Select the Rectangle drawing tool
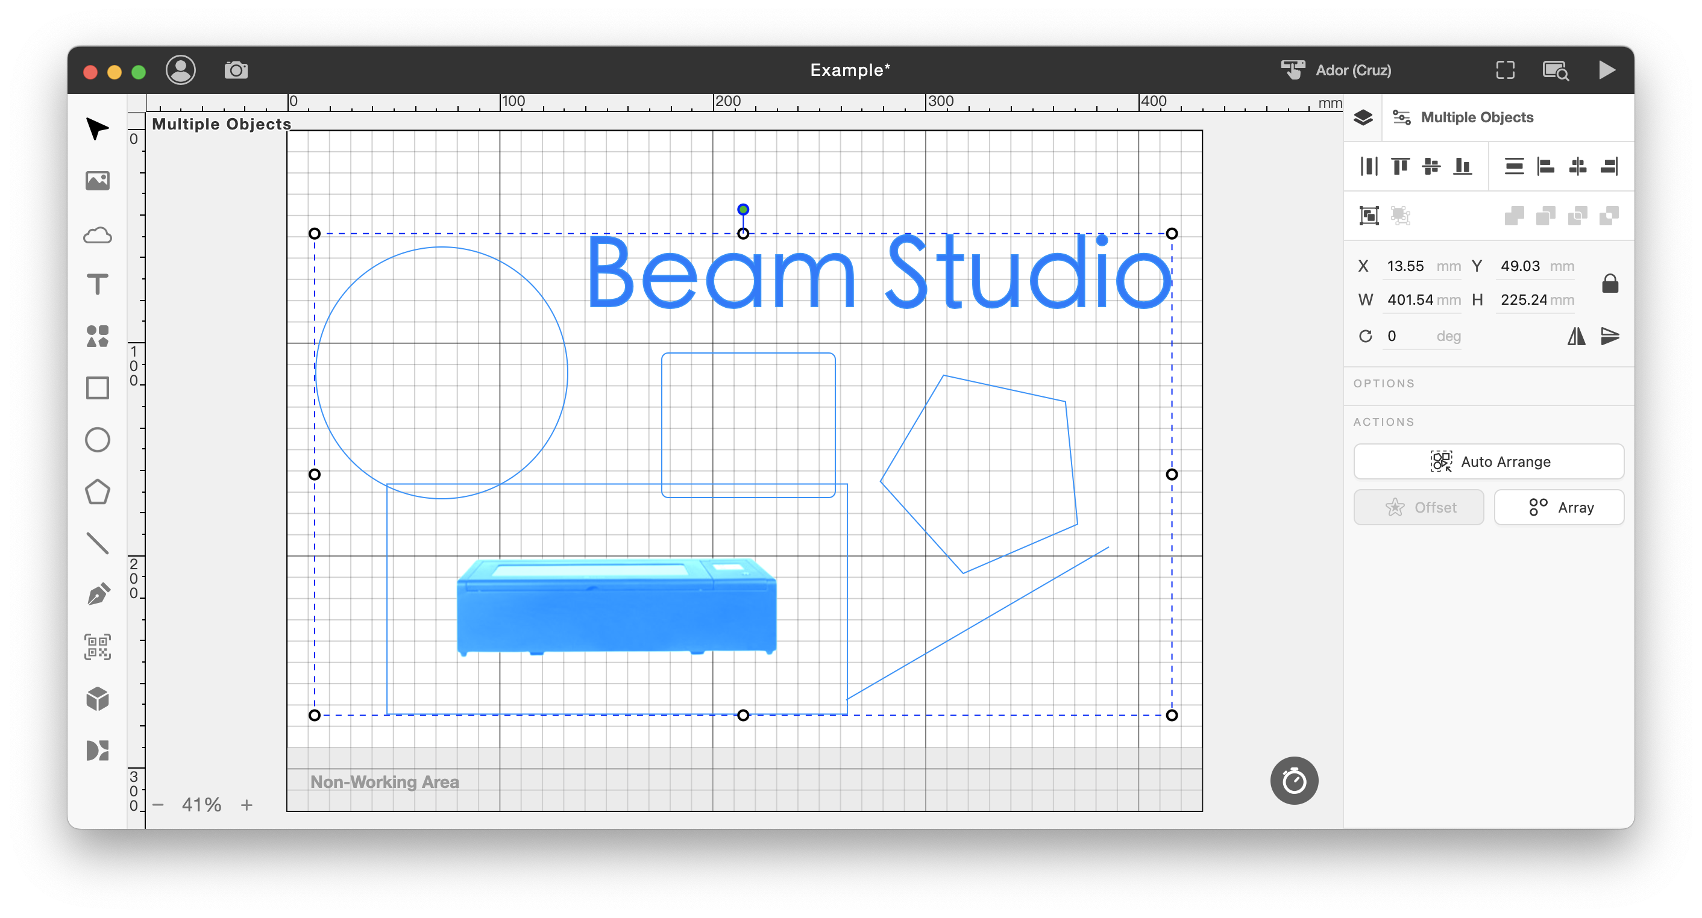This screenshot has width=1702, height=918. click(x=97, y=389)
